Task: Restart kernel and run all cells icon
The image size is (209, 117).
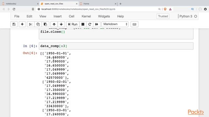Action: [97, 24]
